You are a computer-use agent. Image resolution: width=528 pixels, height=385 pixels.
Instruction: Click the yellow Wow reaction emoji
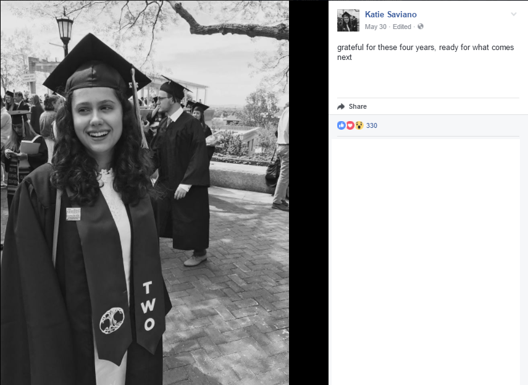(359, 125)
